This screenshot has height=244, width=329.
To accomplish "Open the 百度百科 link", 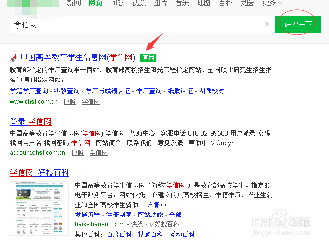I will 119,234.
